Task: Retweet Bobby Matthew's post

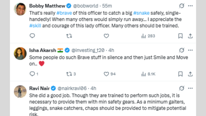Action: pyautogui.click(x=69, y=36)
